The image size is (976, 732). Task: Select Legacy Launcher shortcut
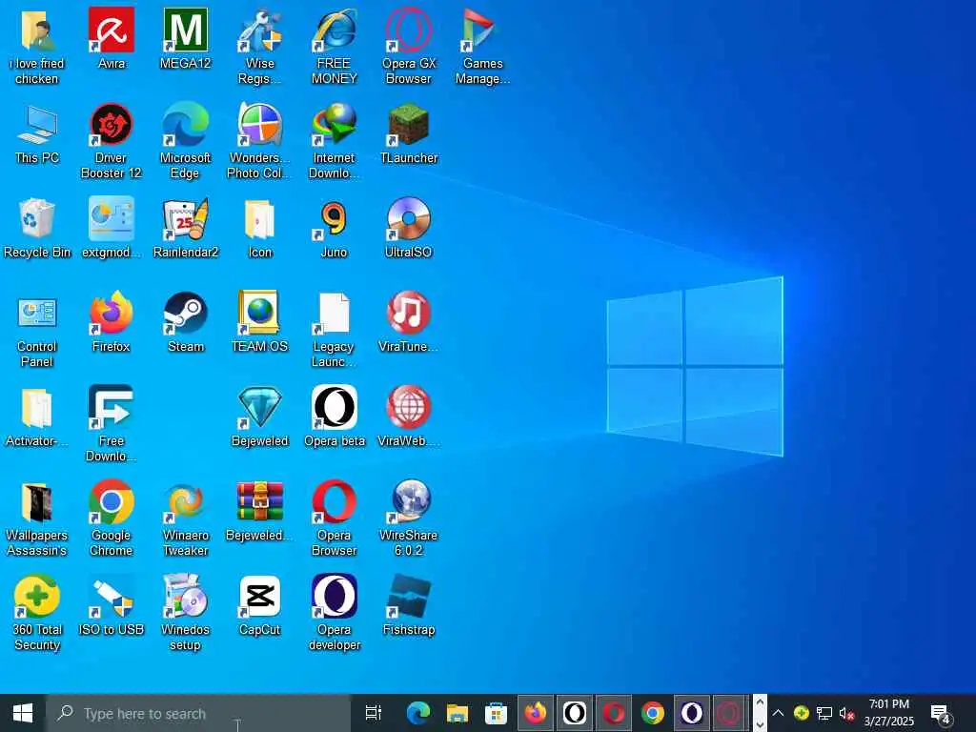tap(335, 329)
